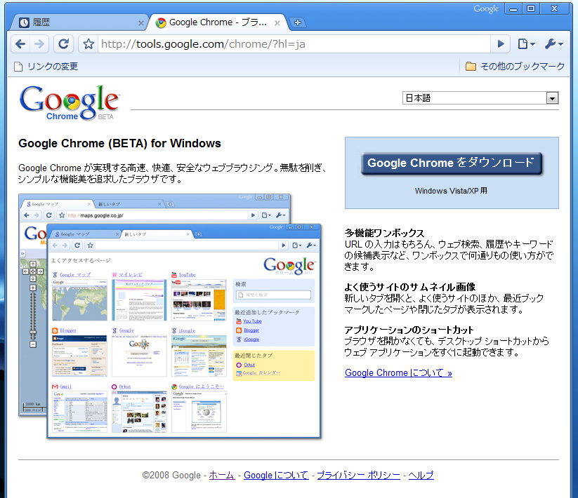Minimize the Chrome window

(513, 9)
